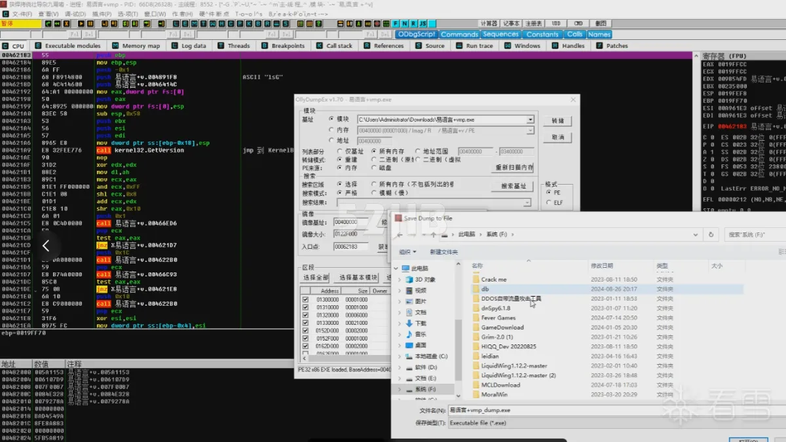The width and height of the screenshot is (786, 442).
Task: Open the Source tab
Action: click(x=430, y=46)
